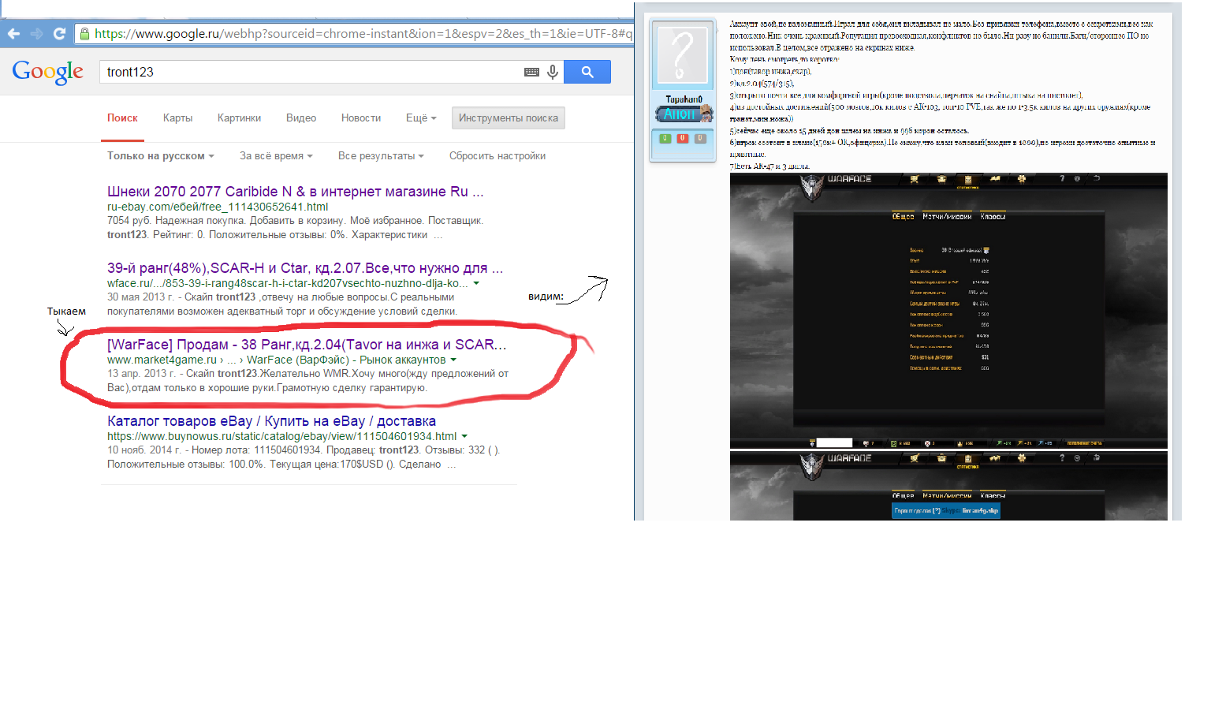Expand the arrow after Рынок аккаунтов breadcrumb

pos(453,360)
